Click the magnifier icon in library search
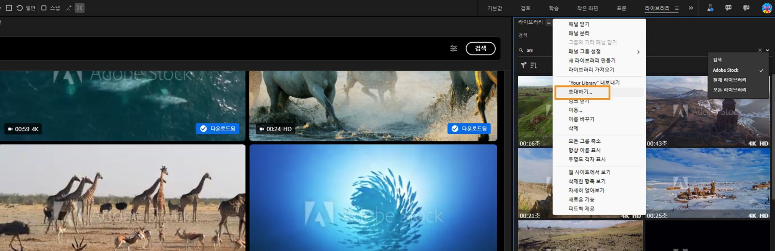Image resolution: width=775 pixels, height=251 pixels. (x=521, y=50)
